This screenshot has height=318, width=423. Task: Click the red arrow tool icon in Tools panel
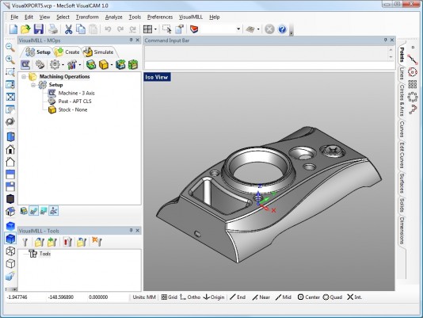67,242
